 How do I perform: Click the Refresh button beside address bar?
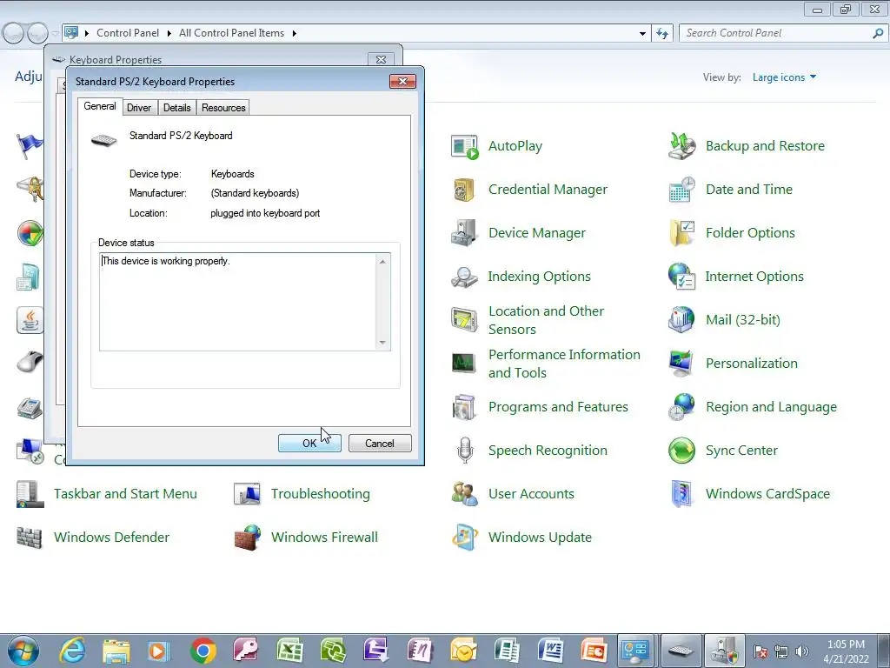[x=661, y=33]
